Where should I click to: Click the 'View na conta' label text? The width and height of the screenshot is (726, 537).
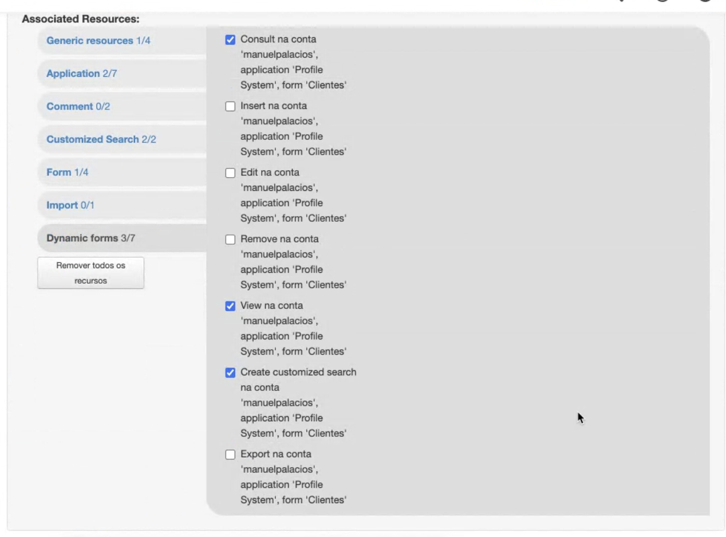272,305
